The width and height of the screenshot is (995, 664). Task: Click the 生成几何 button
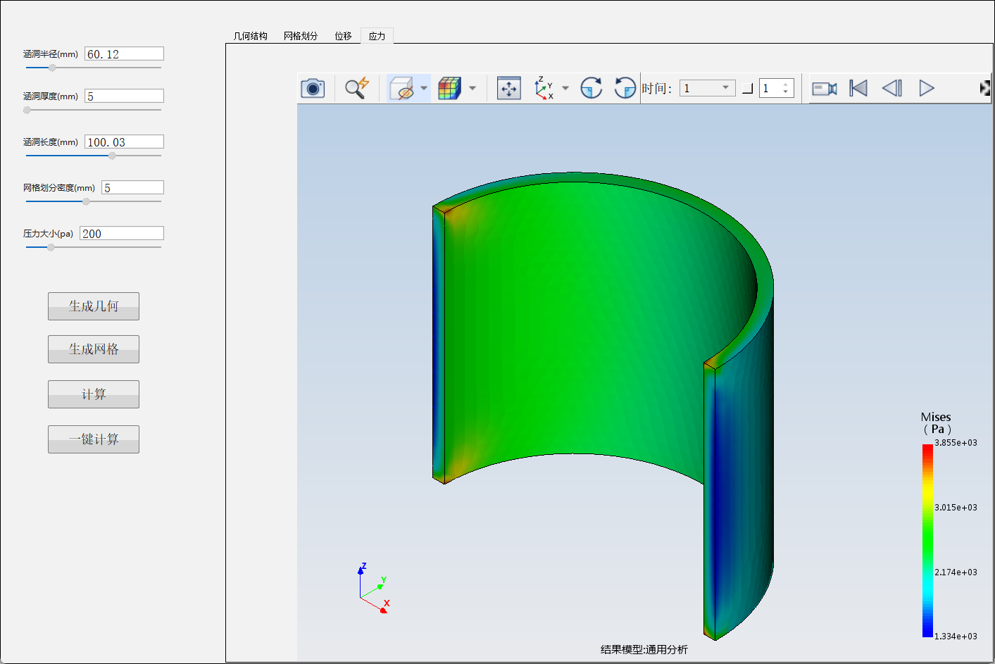[x=94, y=306]
